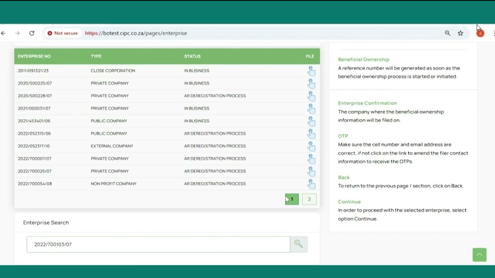The image size is (495, 278).
Task: Click the OTP help heading
Action: click(x=343, y=136)
